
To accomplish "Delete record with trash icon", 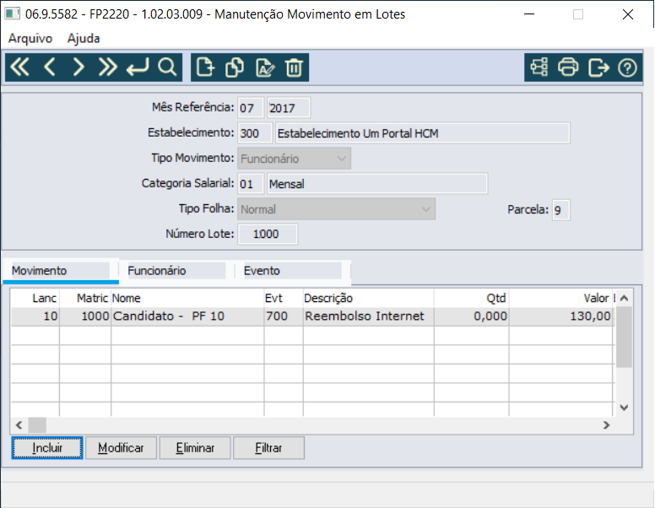I will click(x=294, y=68).
